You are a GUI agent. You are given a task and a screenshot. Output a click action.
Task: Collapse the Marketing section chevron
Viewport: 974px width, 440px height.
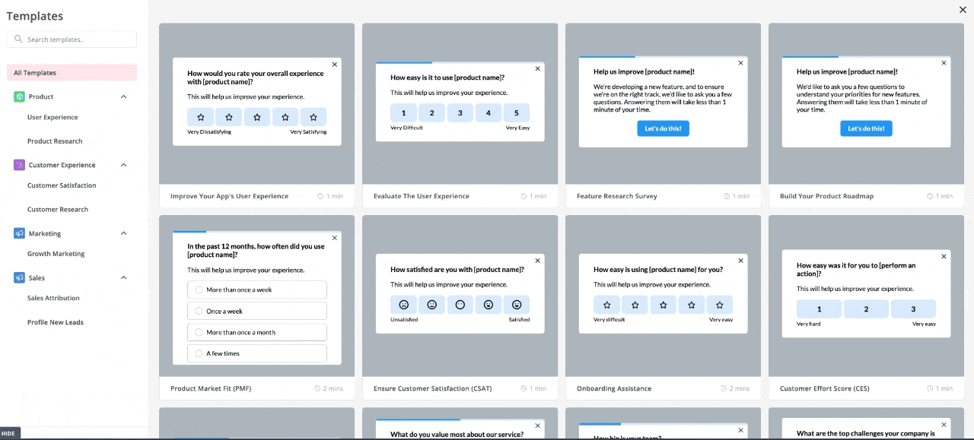[x=123, y=233]
